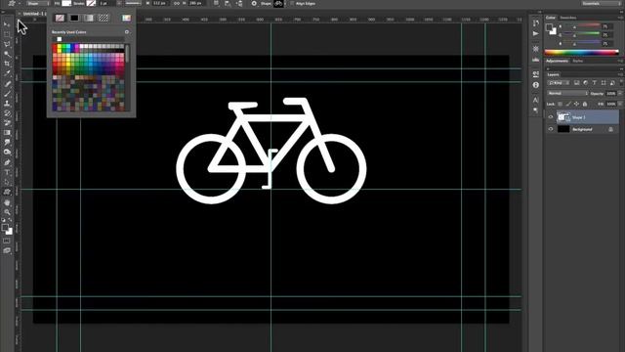Switch to the Color tab
The width and height of the screenshot is (625, 352).
pyautogui.click(x=551, y=18)
